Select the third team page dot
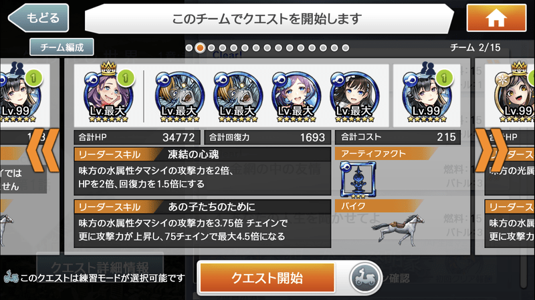 point(211,48)
